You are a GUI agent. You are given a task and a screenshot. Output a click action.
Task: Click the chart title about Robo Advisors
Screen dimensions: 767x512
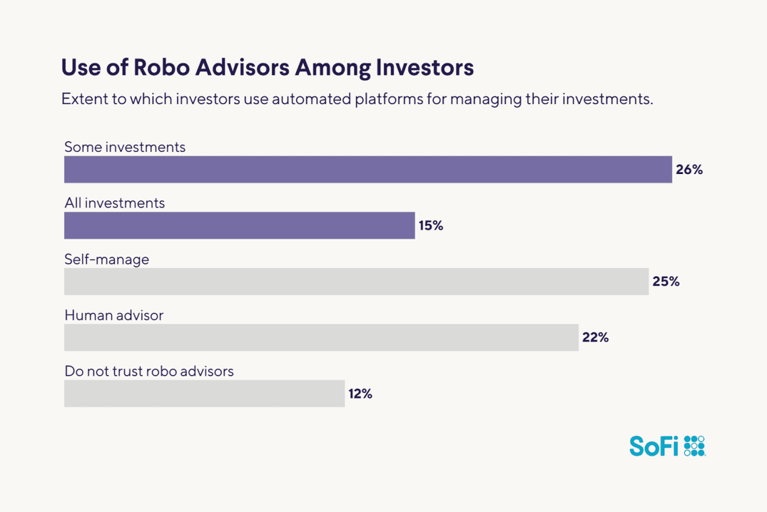(267, 68)
